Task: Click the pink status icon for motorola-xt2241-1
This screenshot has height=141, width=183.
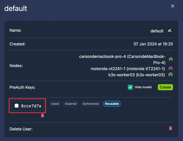Action: point(170,69)
